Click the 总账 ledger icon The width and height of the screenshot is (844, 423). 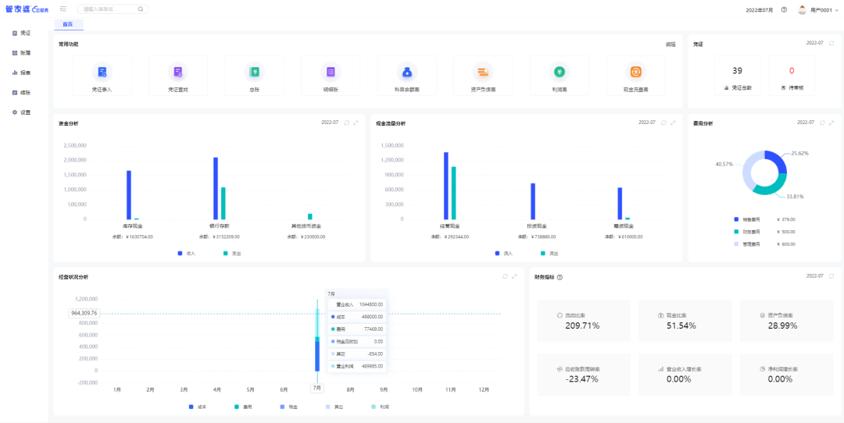point(255,73)
